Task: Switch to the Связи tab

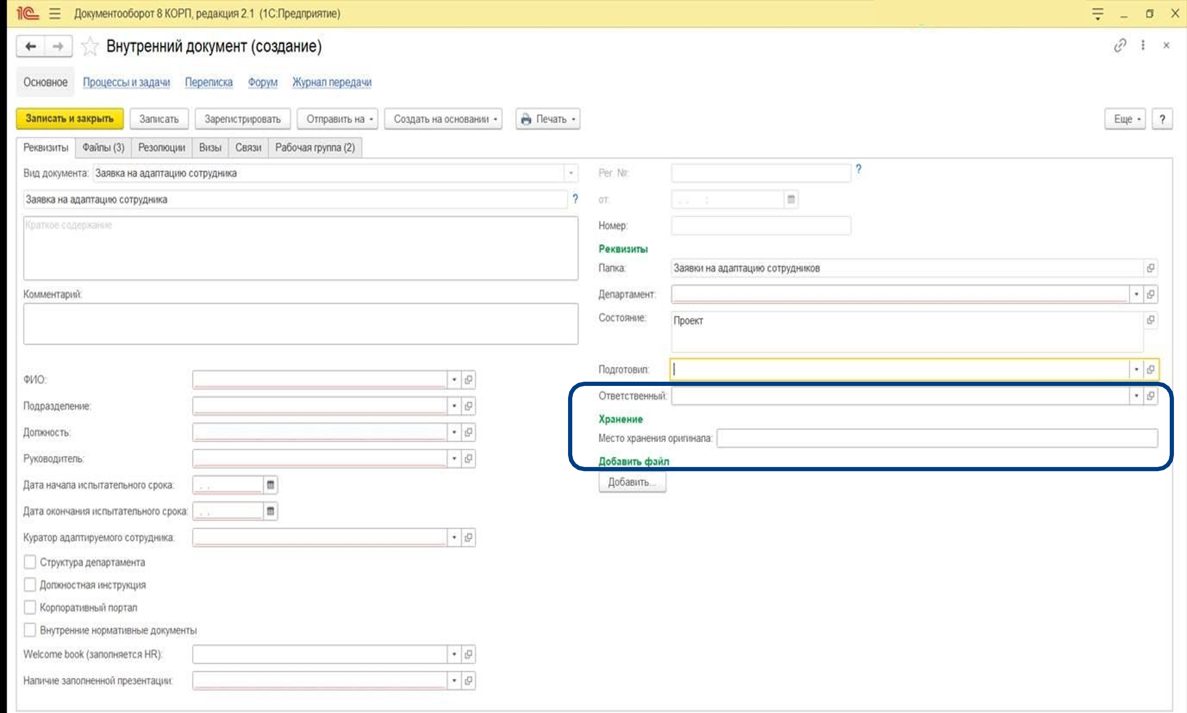Action: coord(248,148)
